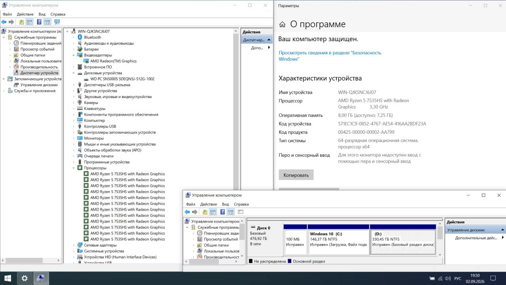Toggle the console tree icon in Device Manager window toolbar
The width and height of the screenshot is (506, 285).
[29, 22]
